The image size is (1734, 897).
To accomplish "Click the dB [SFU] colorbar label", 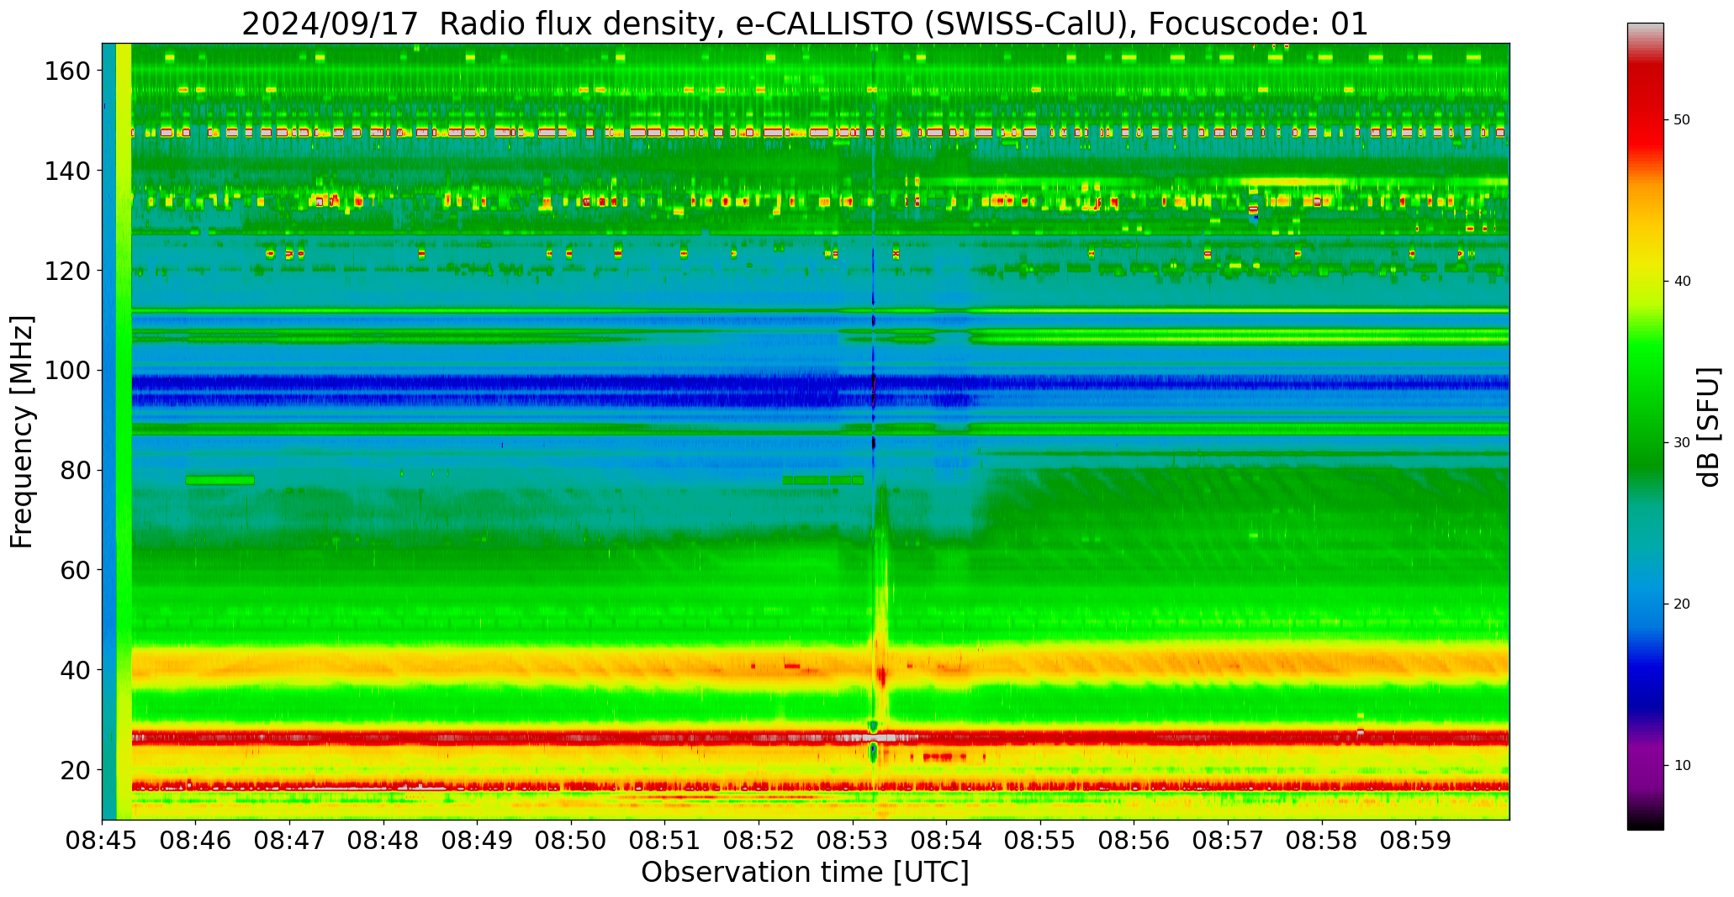I will [1708, 427].
